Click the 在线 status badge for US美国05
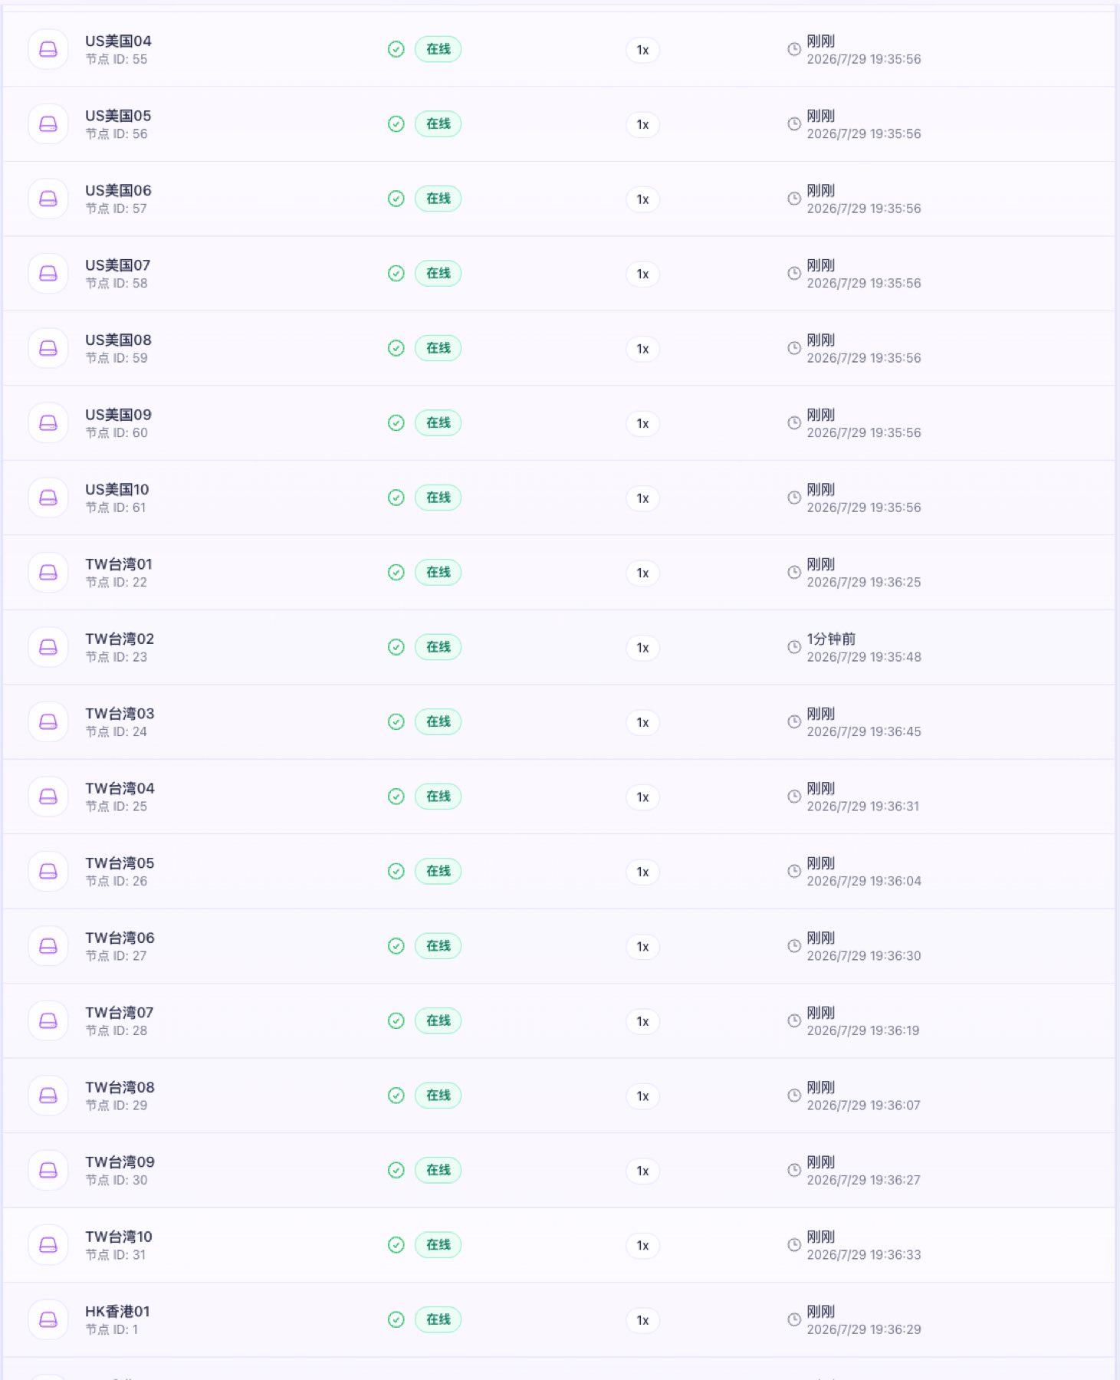The width and height of the screenshot is (1120, 1380). 438,123
